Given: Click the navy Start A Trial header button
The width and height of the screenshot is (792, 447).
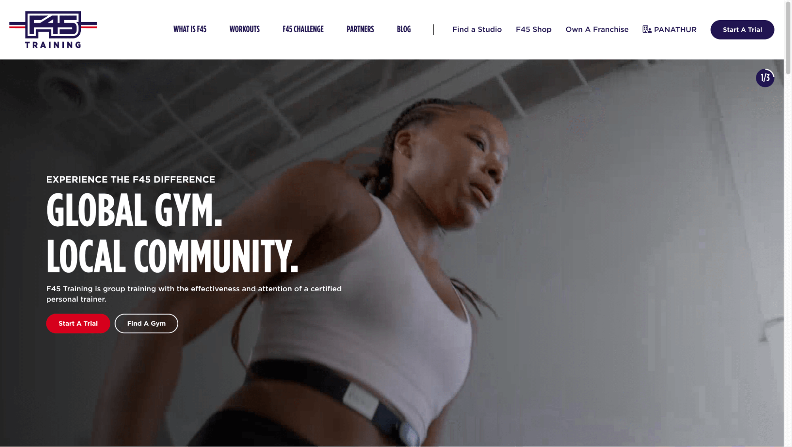Looking at the screenshot, I should point(742,30).
